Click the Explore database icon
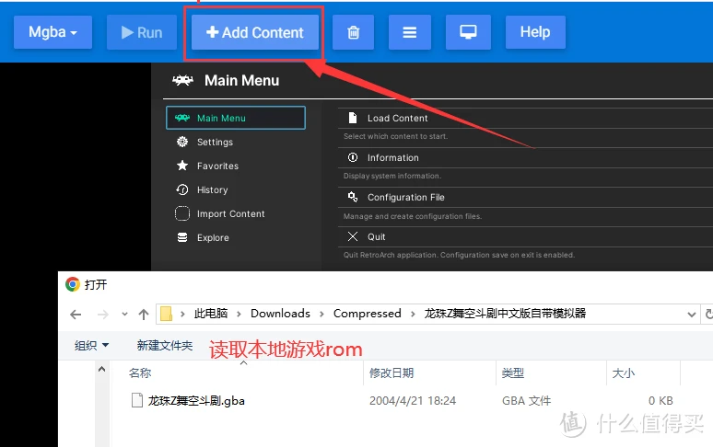Screen dimensions: 713x447 [182, 237]
